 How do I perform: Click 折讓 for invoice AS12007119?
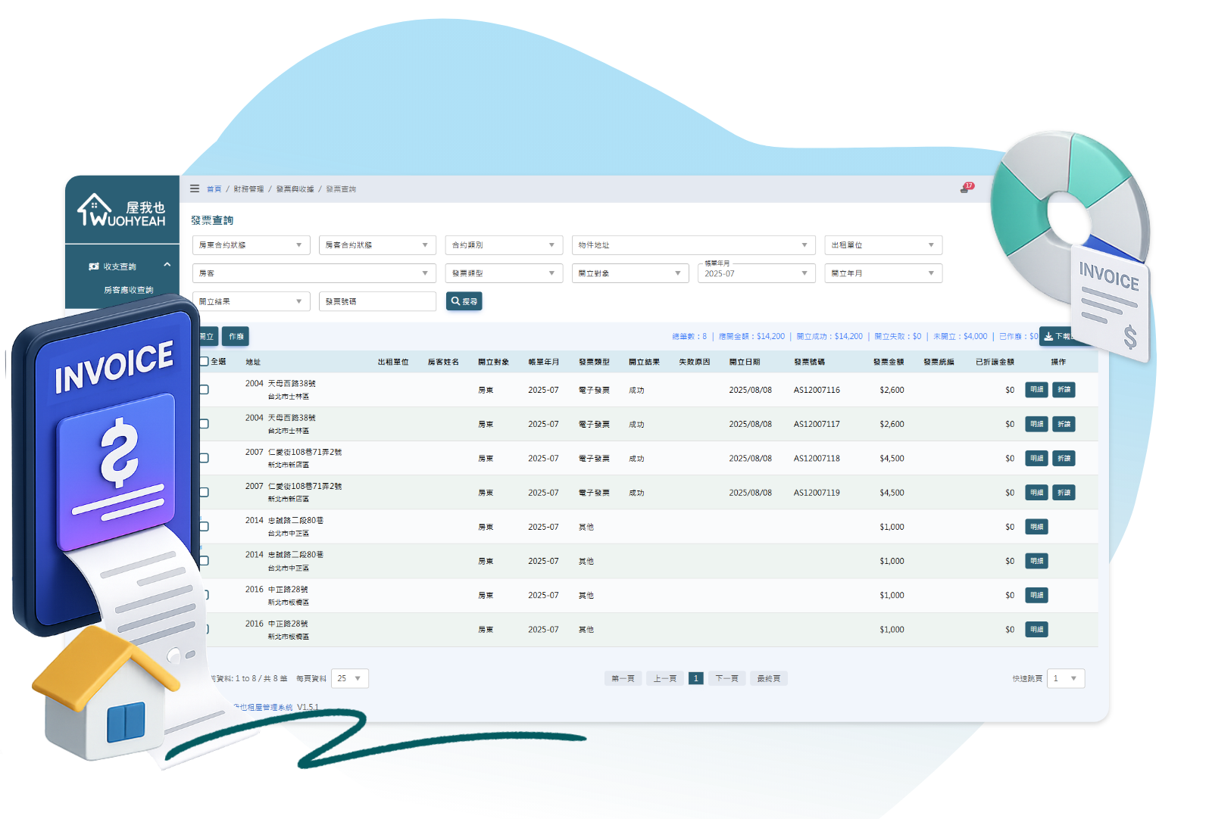click(1064, 493)
